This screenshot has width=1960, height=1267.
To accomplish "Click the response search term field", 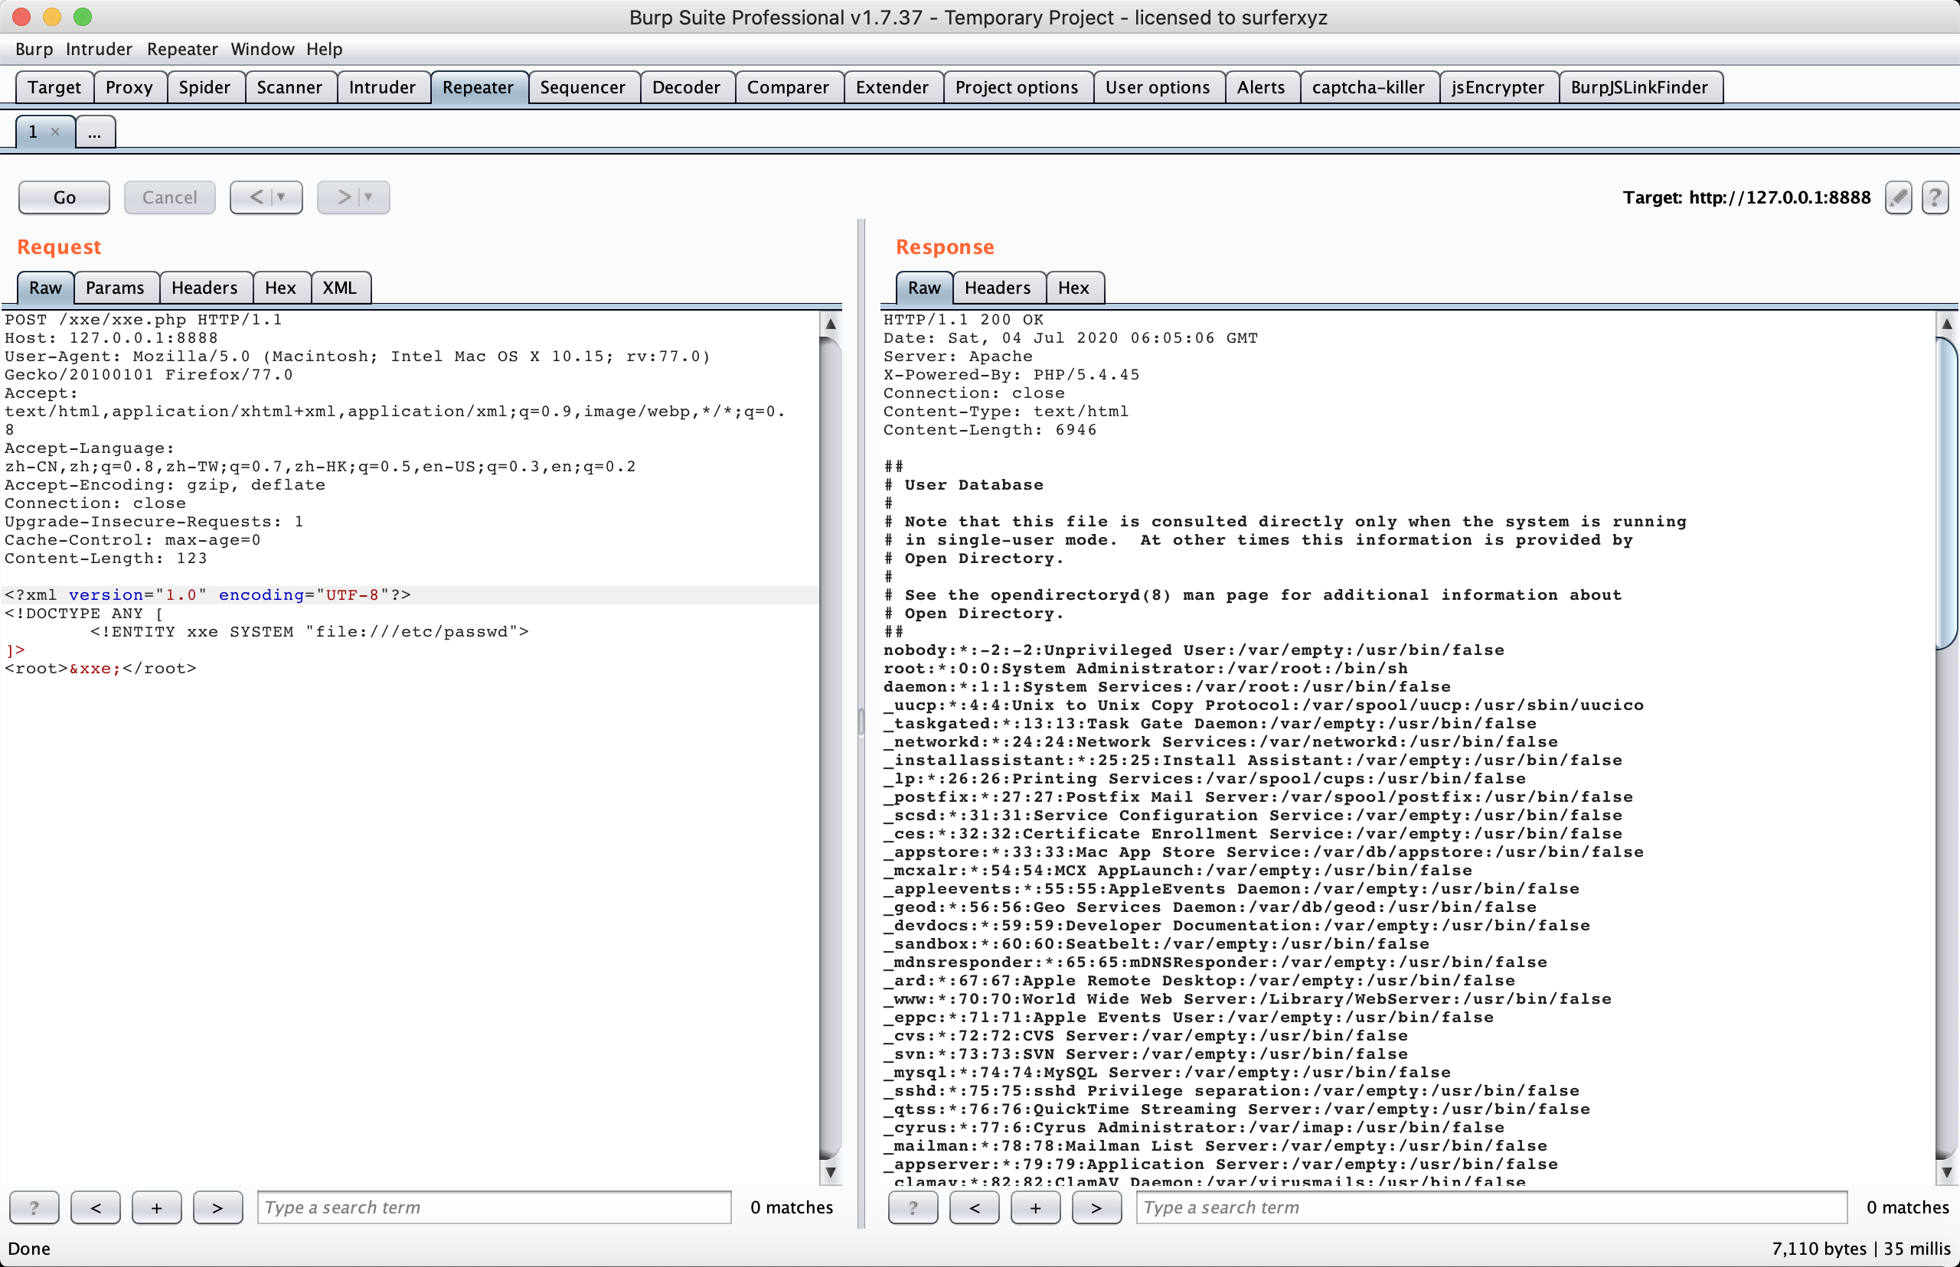I will 1490,1207.
